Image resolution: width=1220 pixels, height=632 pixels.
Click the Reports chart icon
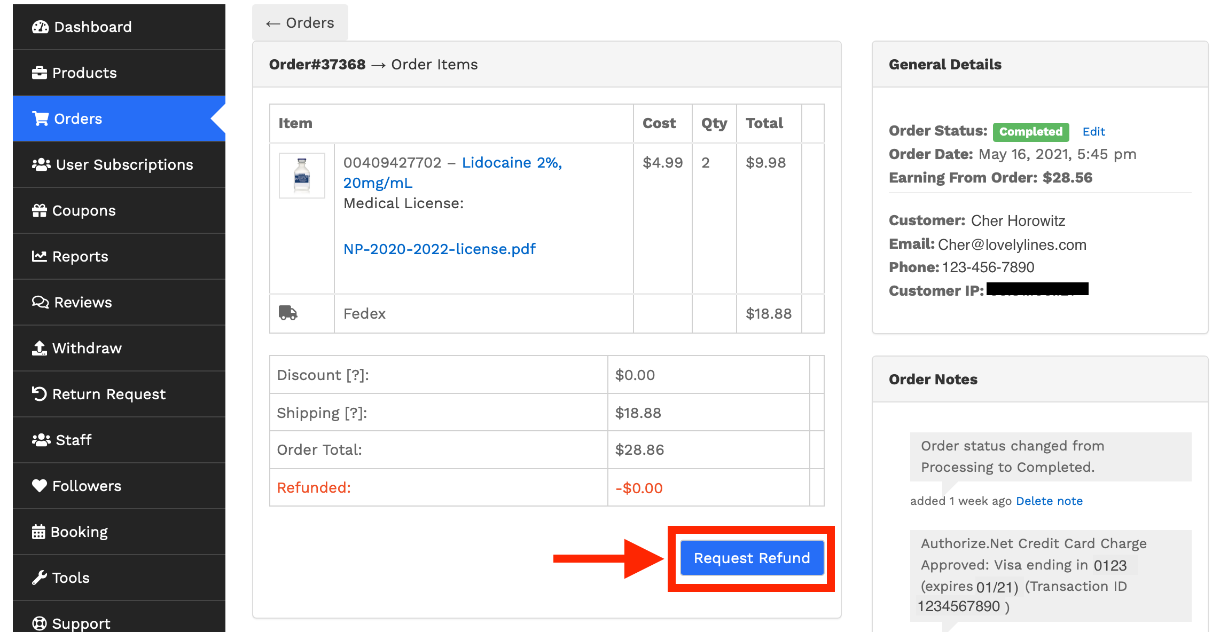[x=40, y=257]
